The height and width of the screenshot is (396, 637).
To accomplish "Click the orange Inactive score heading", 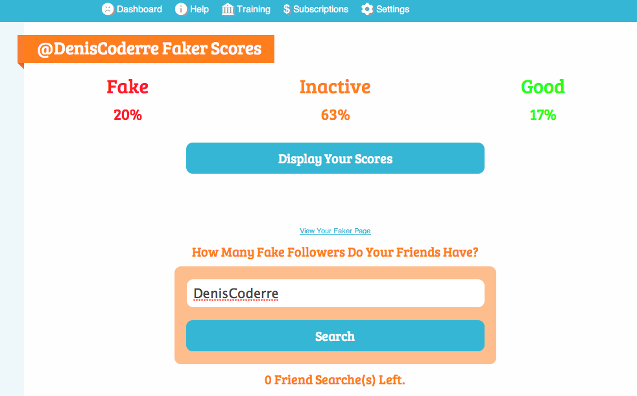I will [335, 87].
